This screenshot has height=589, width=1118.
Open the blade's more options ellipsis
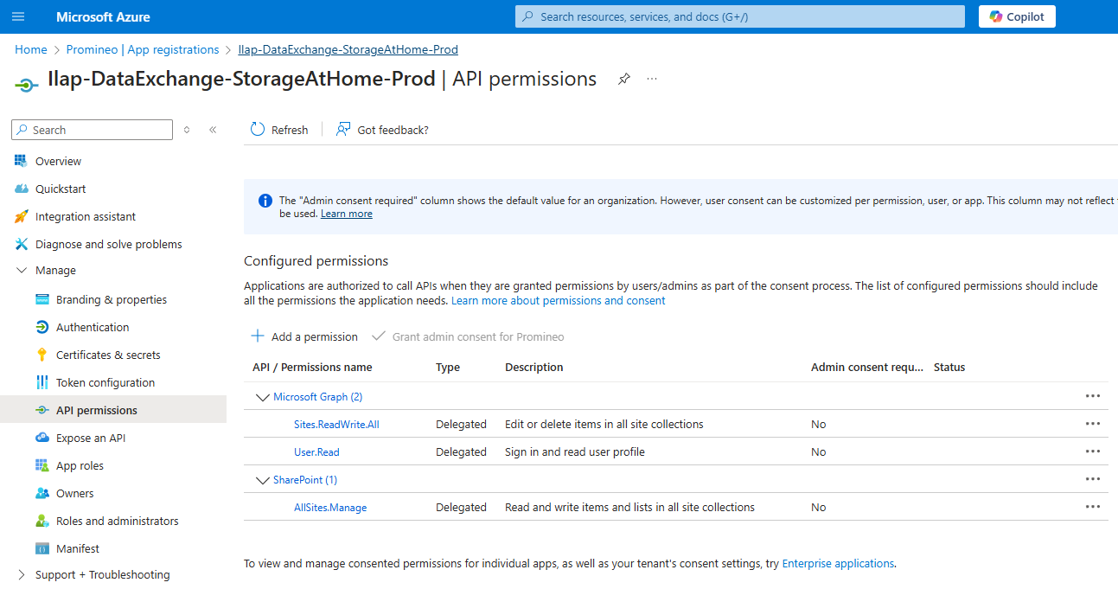click(652, 79)
